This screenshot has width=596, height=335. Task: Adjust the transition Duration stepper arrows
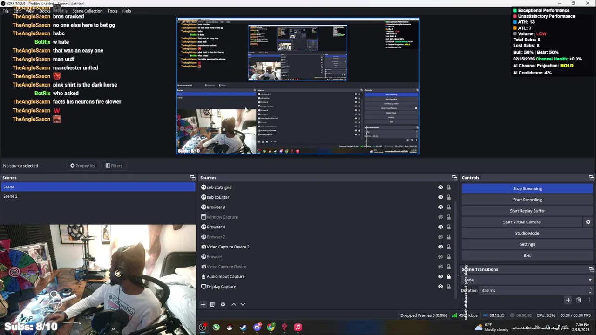coord(590,290)
